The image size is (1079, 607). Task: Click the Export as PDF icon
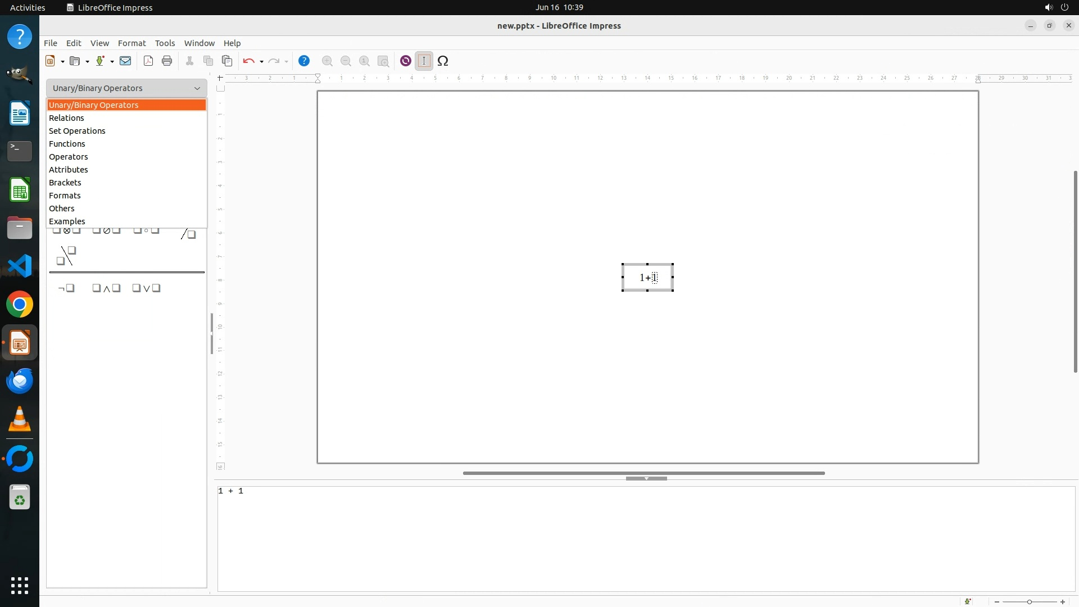tap(148, 61)
